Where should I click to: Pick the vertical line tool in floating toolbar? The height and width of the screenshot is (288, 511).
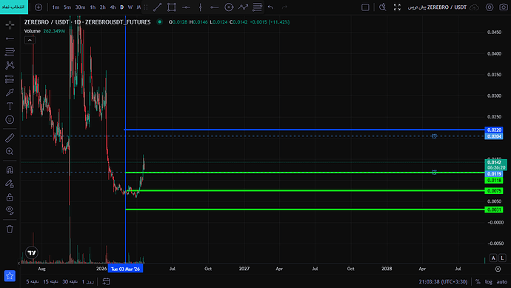(201, 7)
